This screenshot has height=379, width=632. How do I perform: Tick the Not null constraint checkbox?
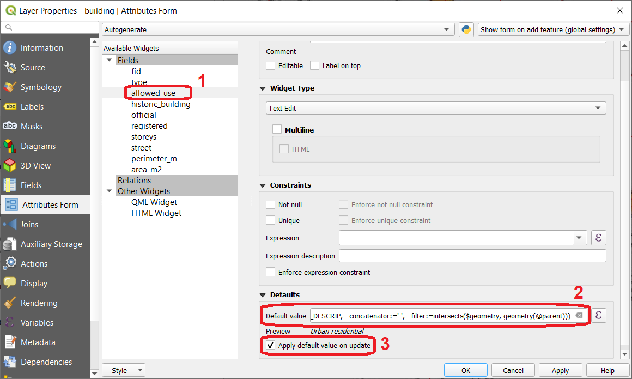(x=270, y=204)
